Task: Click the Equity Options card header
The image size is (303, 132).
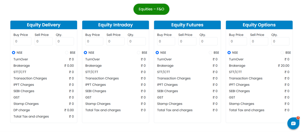Action: 259,25
